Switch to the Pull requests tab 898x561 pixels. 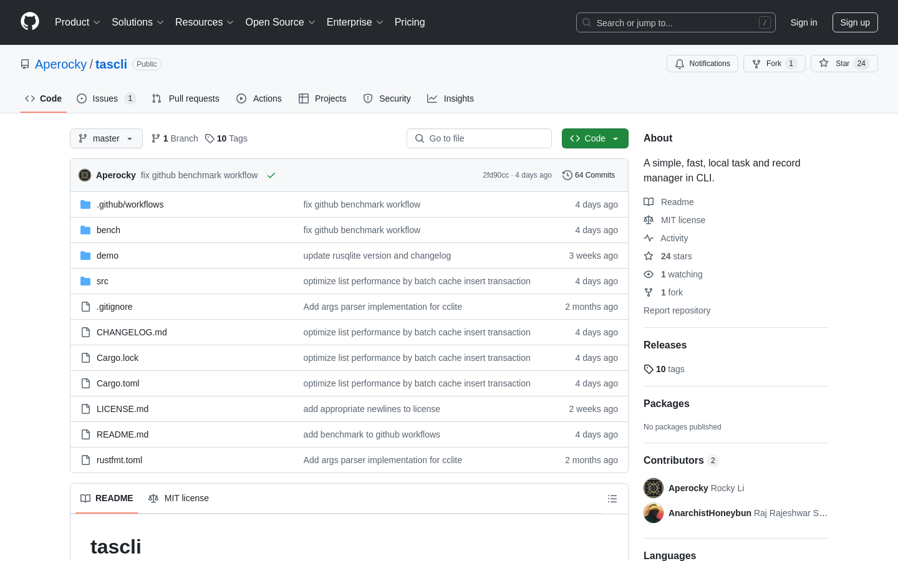click(x=186, y=98)
